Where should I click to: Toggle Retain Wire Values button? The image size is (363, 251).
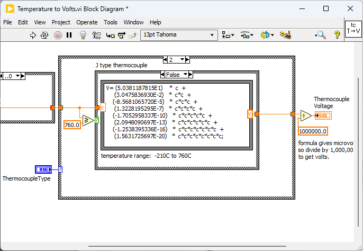(x=96, y=35)
